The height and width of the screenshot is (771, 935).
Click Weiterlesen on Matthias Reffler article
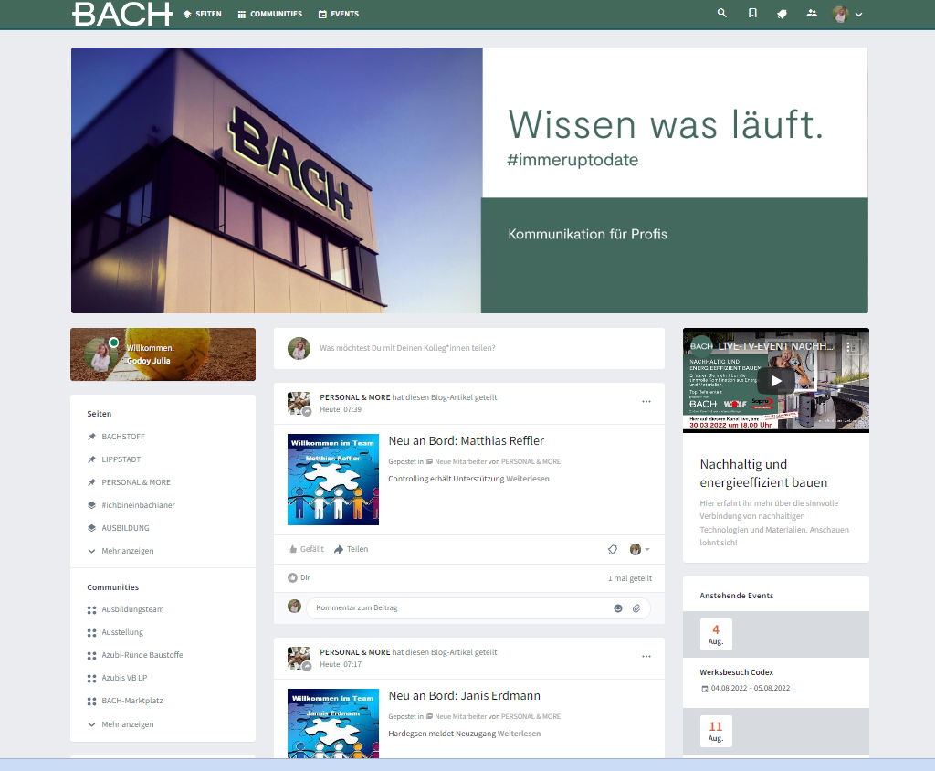pyautogui.click(x=528, y=479)
